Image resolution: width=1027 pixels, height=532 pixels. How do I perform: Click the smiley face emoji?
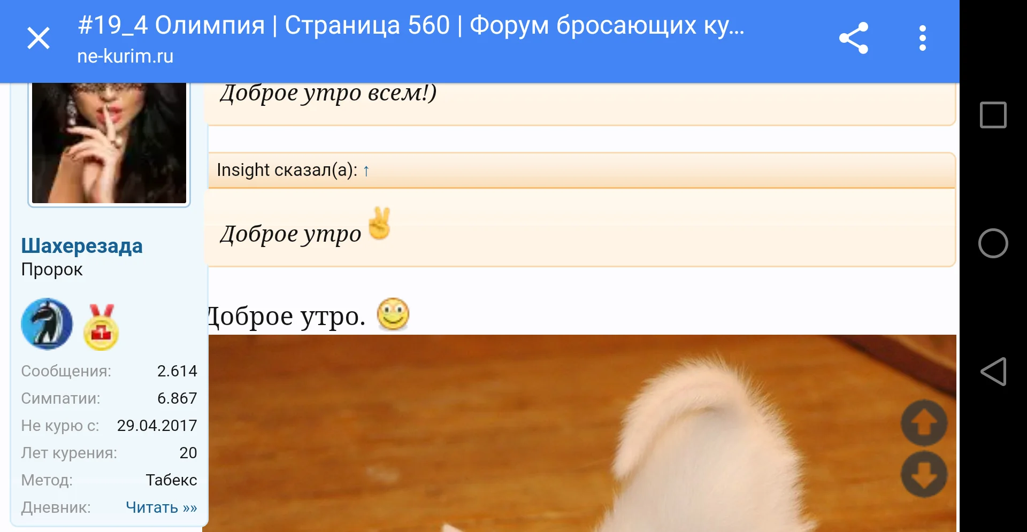(393, 314)
